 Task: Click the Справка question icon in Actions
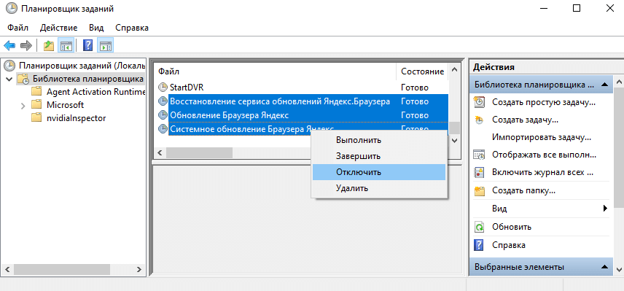coord(480,245)
